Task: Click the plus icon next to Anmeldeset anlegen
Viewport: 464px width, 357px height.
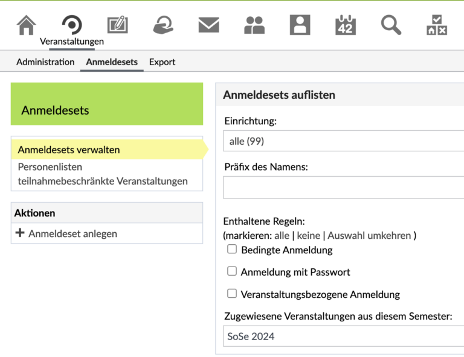Action: coord(20,233)
